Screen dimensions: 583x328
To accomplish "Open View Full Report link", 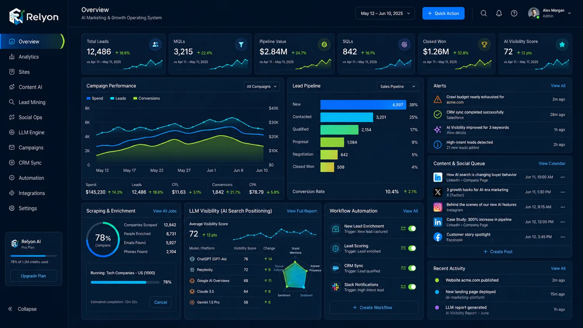I will pyautogui.click(x=302, y=211).
